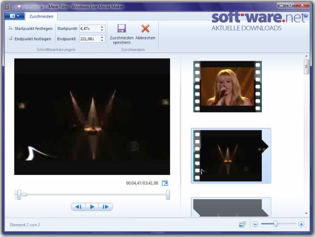Zoom in the timeline with plus icon
The image size is (315, 237).
pos(301,224)
